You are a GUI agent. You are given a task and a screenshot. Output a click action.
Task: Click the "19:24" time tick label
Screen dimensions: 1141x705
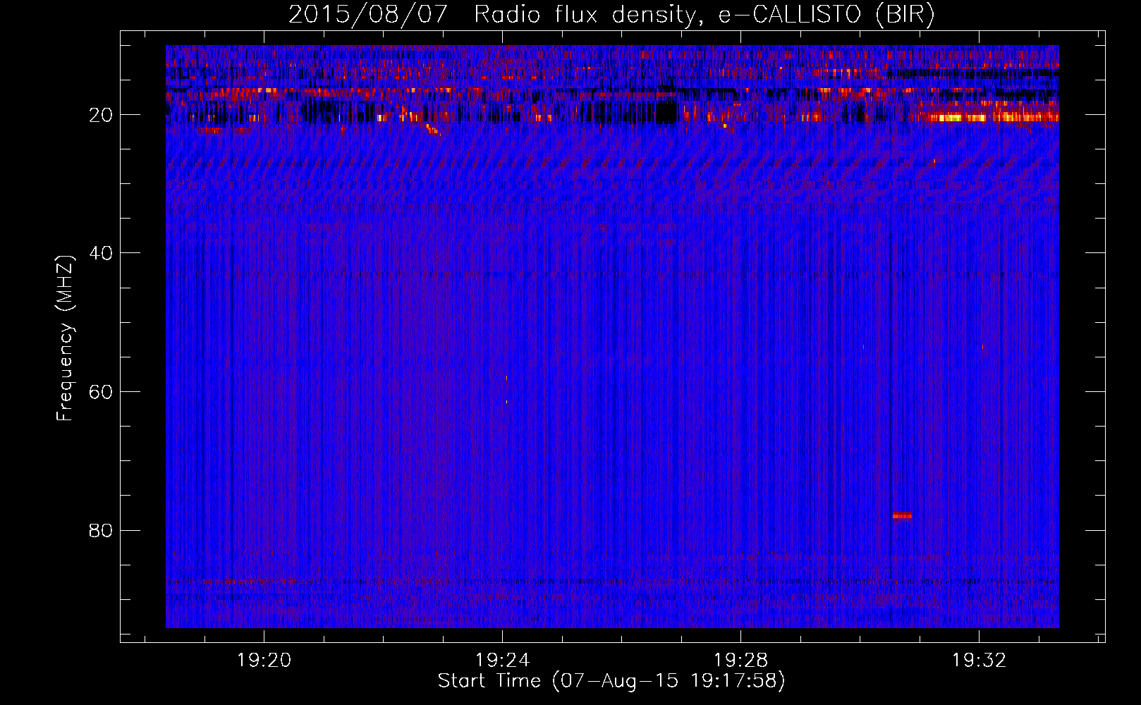pyautogui.click(x=502, y=661)
